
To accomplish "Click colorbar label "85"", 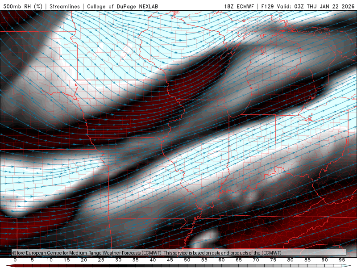I will [307, 260].
